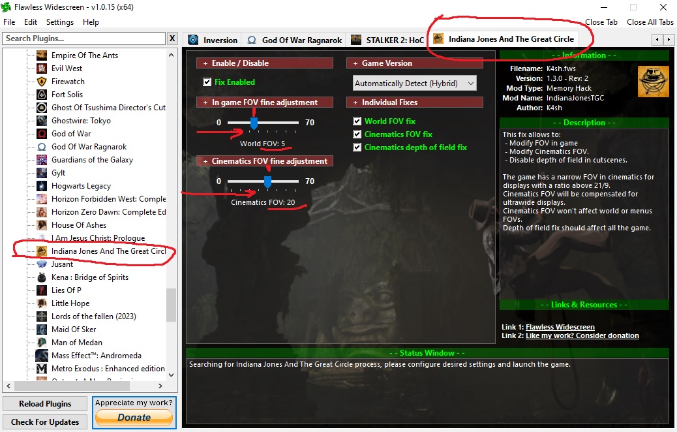Switch to the STALKER 2: HoC tab
677x432 pixels.
point(387,40)
